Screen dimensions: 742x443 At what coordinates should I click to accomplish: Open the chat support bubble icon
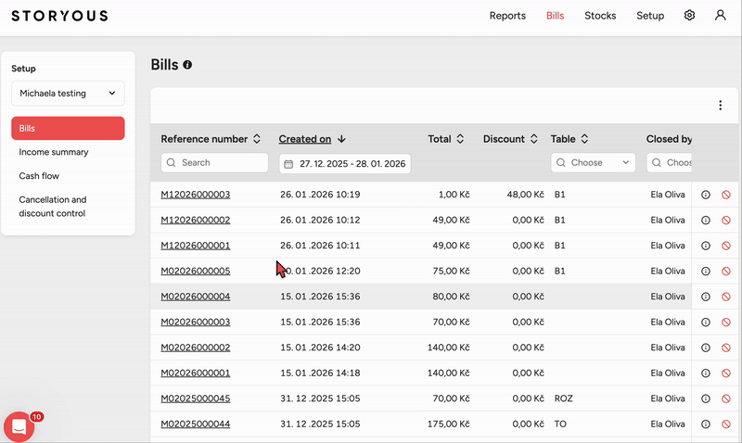[19, 426]
